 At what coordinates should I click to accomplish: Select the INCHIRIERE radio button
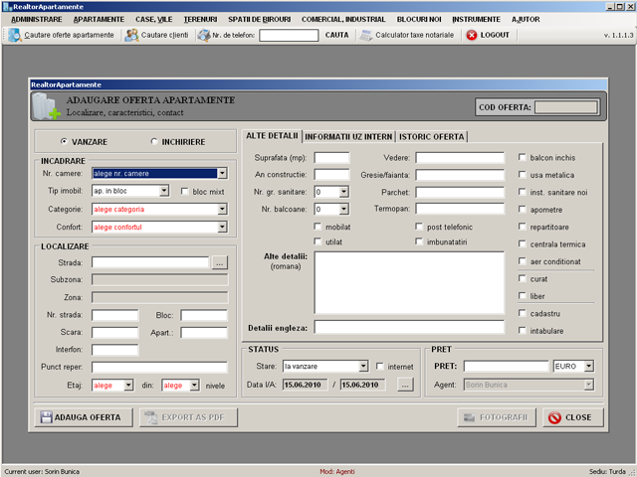pos(154,141)
